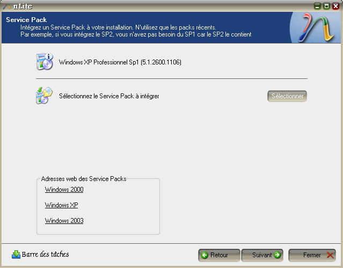Continue with the Suivant button
The image size is (343, 268).
click(x=262, y=255)
